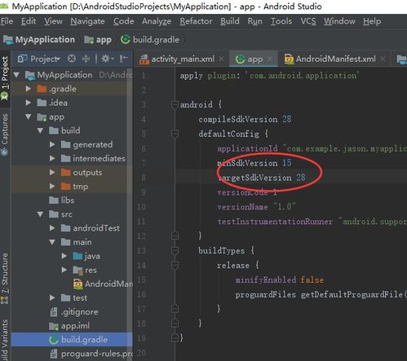Click the minifyEnabled false value
The width and height of the screenshot is (407, 361).
coord(312,280)
